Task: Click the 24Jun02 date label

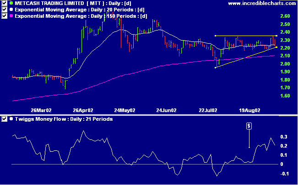Action: point(167,110)
